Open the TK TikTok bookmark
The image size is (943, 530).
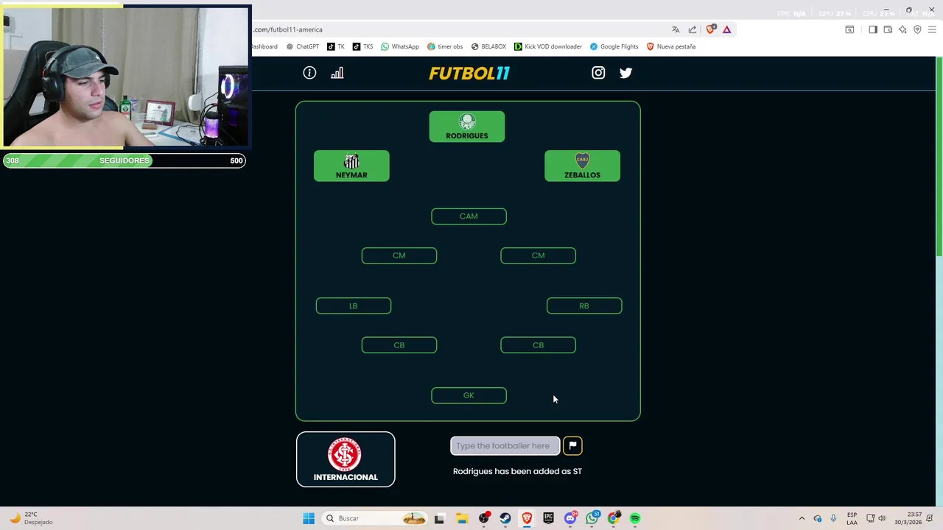coord(336,46)
